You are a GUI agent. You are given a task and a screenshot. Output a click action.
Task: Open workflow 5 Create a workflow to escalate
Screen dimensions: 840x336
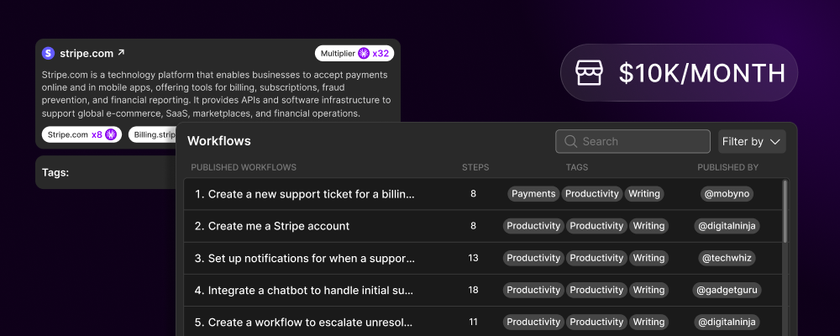click(304, 323)
